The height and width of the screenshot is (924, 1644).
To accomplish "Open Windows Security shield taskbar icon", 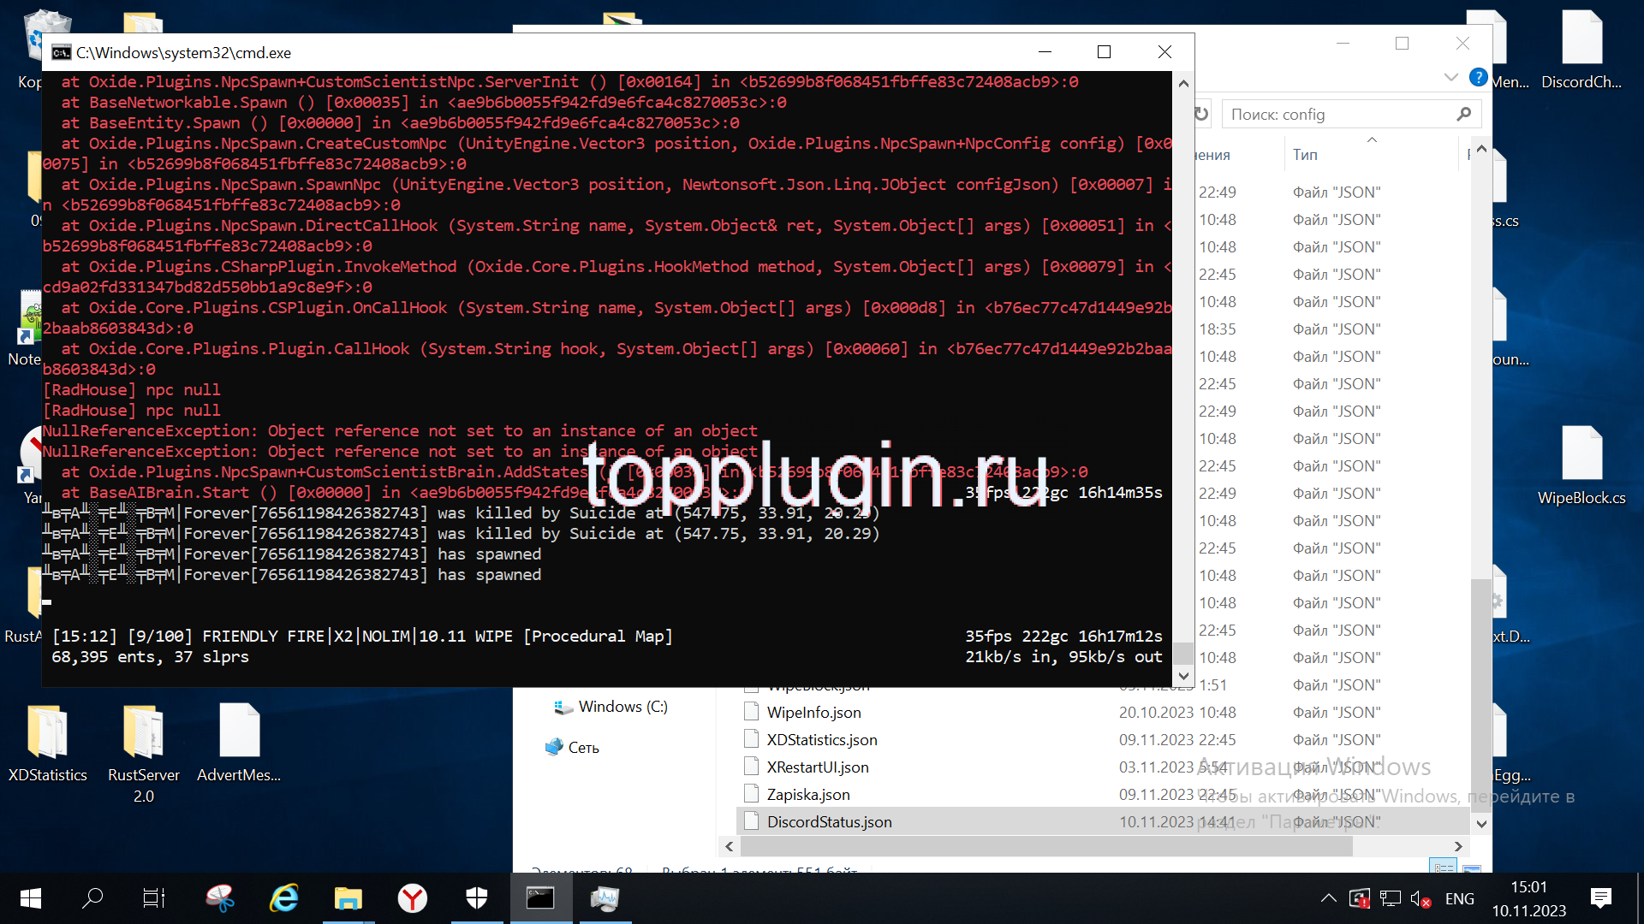I will tap(477, 898).
